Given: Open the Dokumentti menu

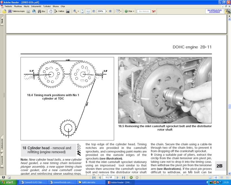Looking at the screenshot, I should pyautogui.click(x=36, y=6).
